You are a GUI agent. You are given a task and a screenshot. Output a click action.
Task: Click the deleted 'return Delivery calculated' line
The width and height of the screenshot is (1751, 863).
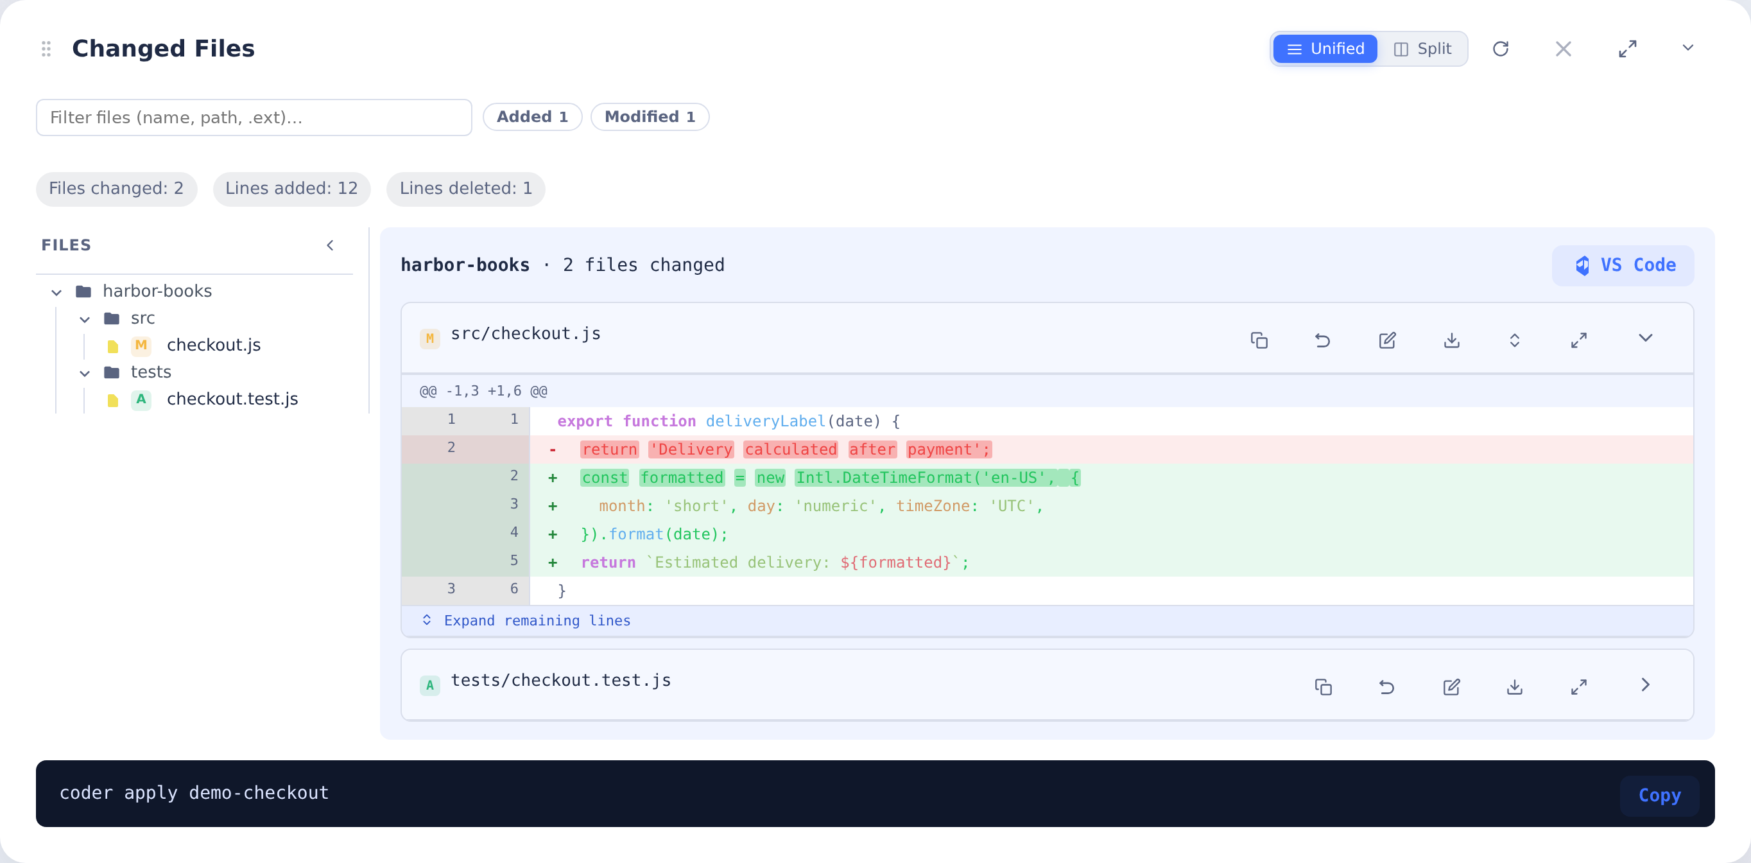pos(1047,449)
